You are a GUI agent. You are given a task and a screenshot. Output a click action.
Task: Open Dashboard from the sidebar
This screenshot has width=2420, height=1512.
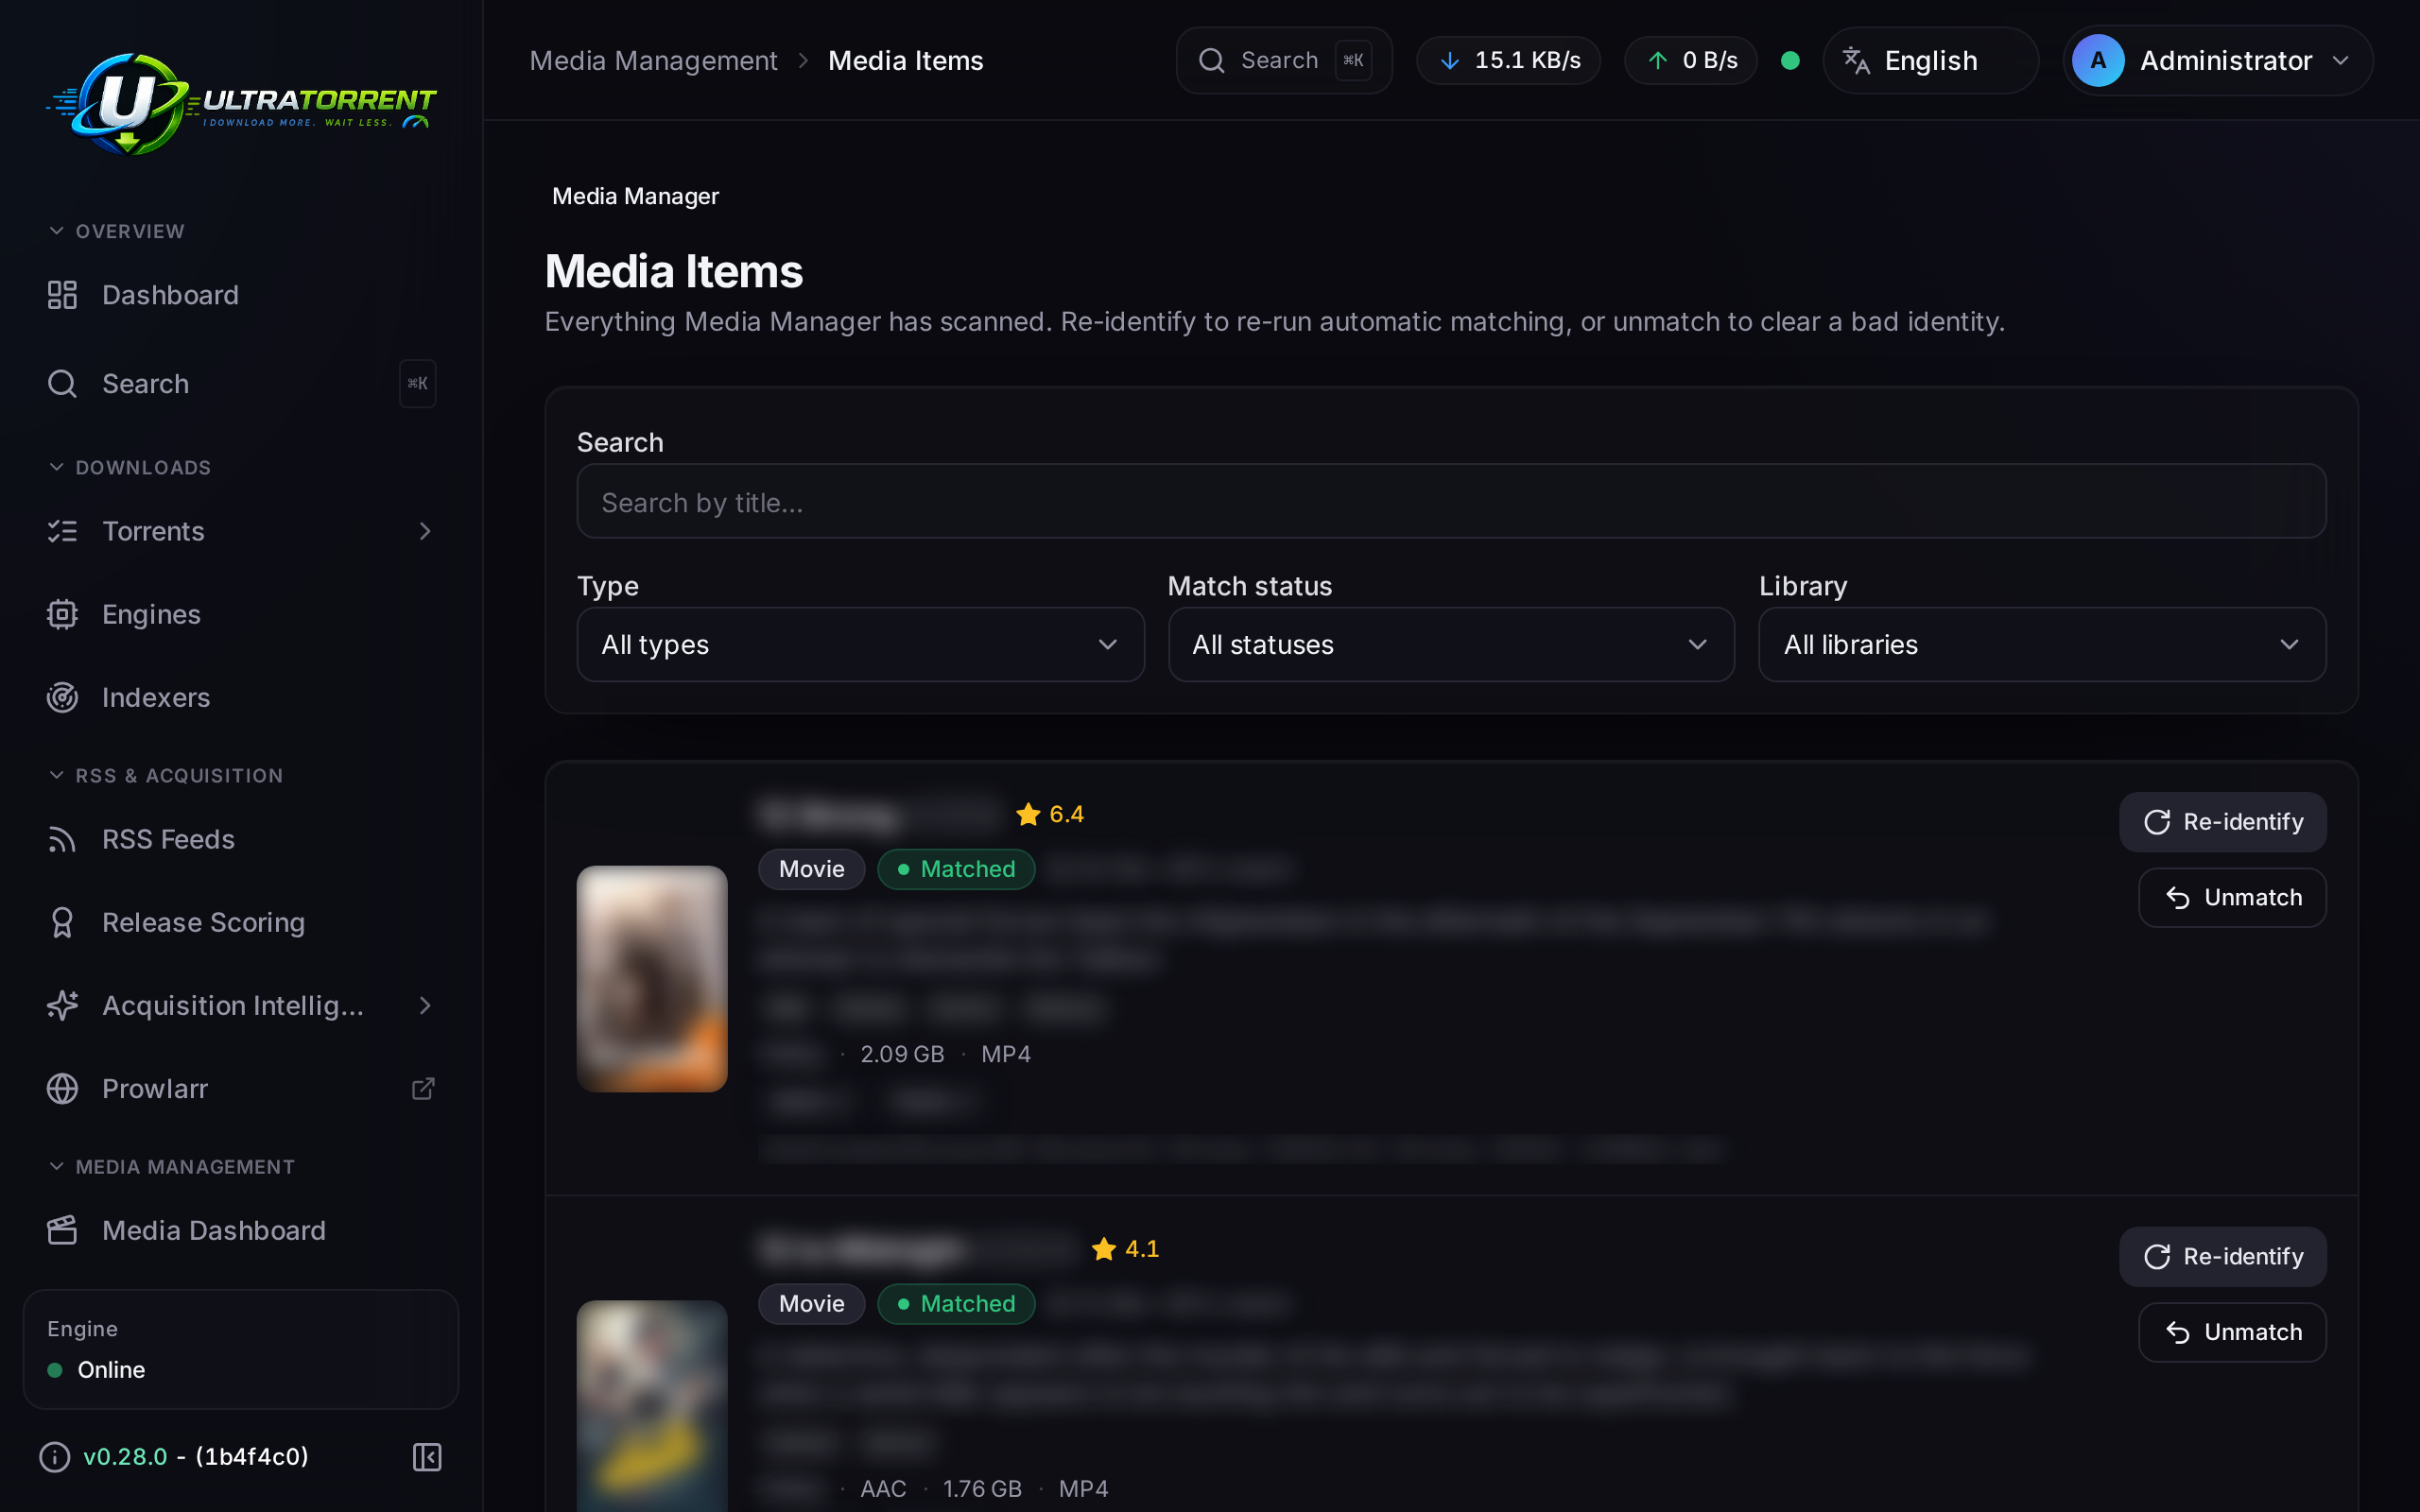(x=241, y=295)
